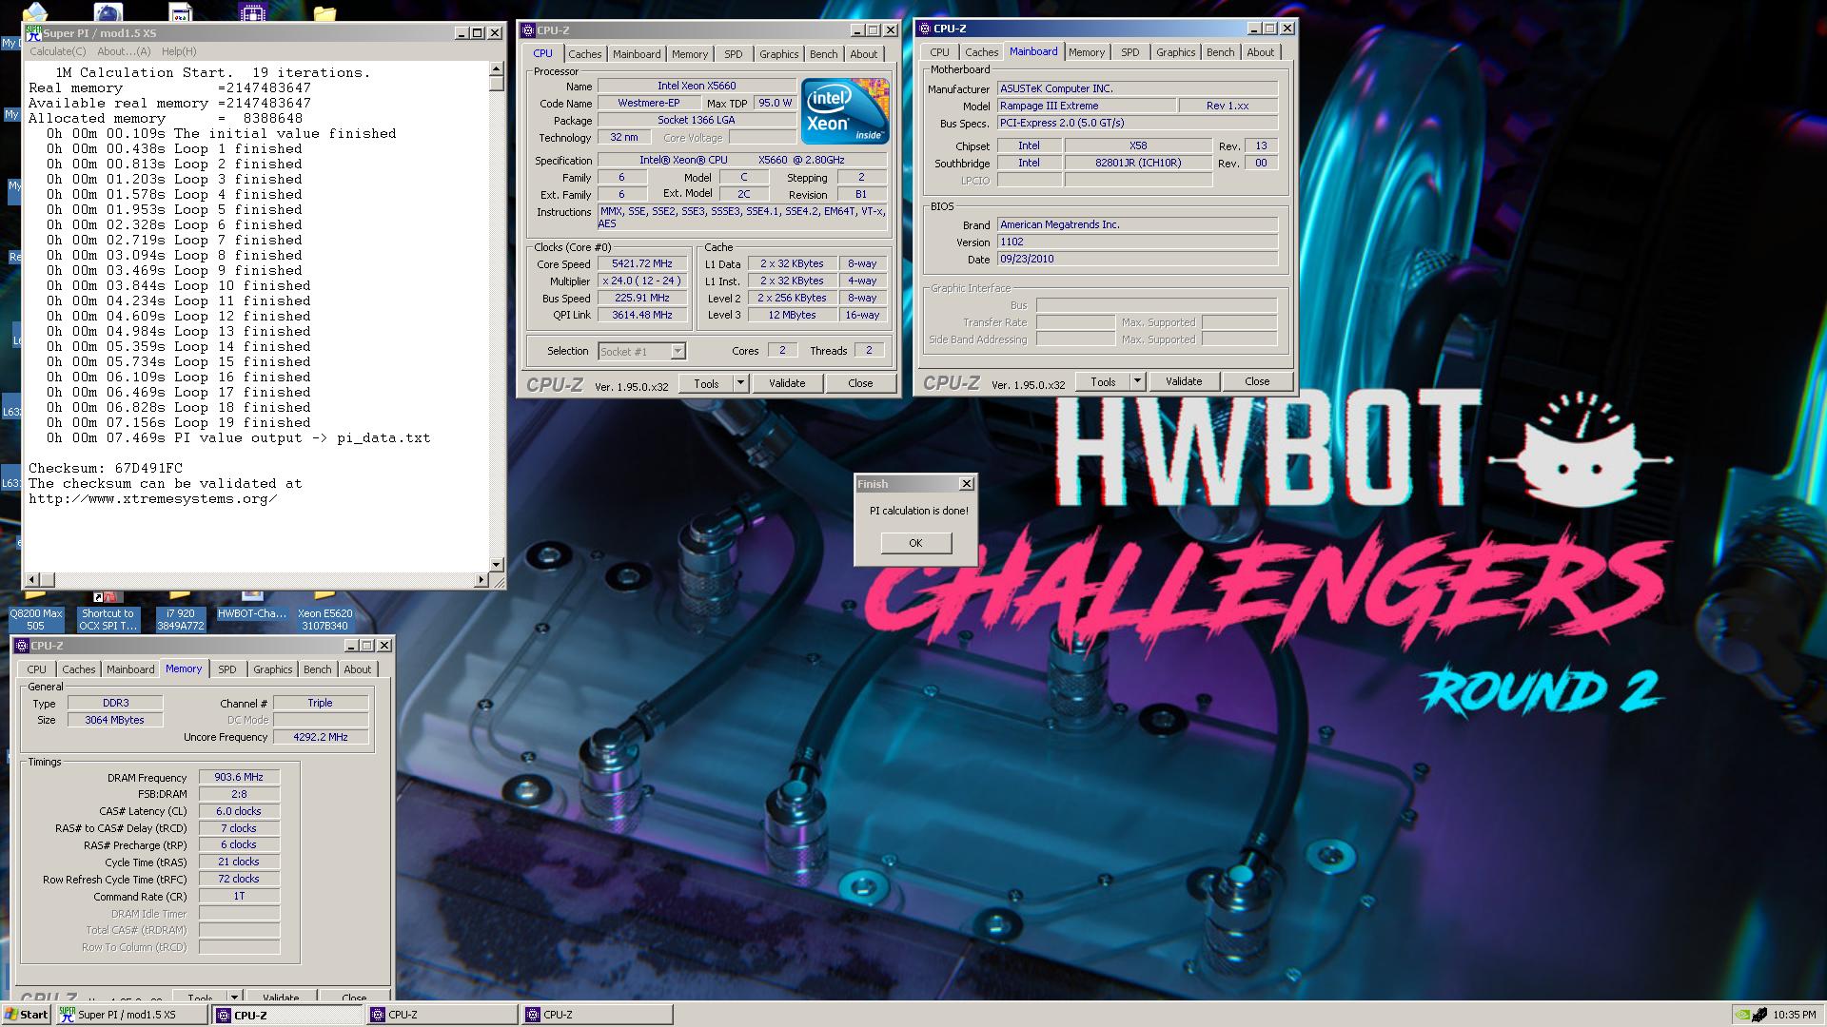Open the SPD tab in CPU tab window
1827x1027 pixels.
tap(733, 54)
